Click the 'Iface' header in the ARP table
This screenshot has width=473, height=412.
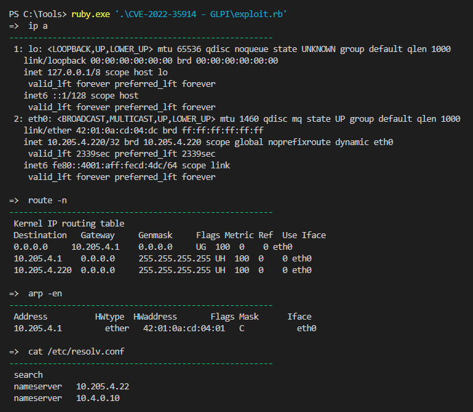[300, 317]
